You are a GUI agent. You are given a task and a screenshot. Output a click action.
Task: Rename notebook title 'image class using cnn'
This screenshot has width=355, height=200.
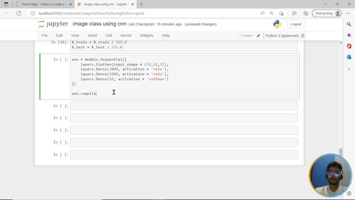pos(99,24)
